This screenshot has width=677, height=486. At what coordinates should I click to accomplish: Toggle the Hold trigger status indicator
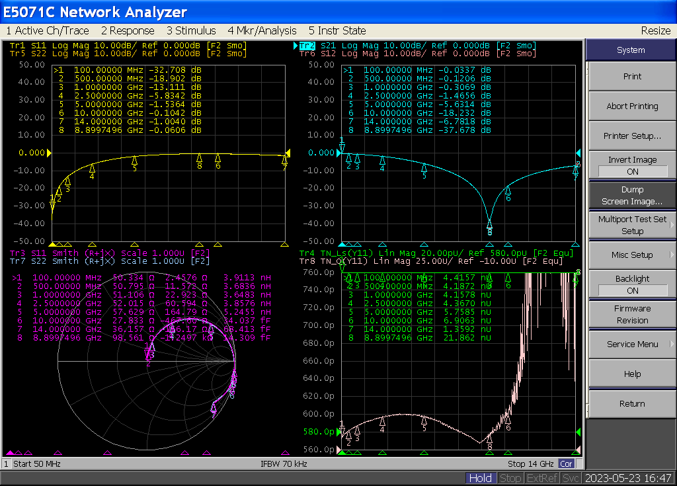pyautogui.click(x=480, y=478)
